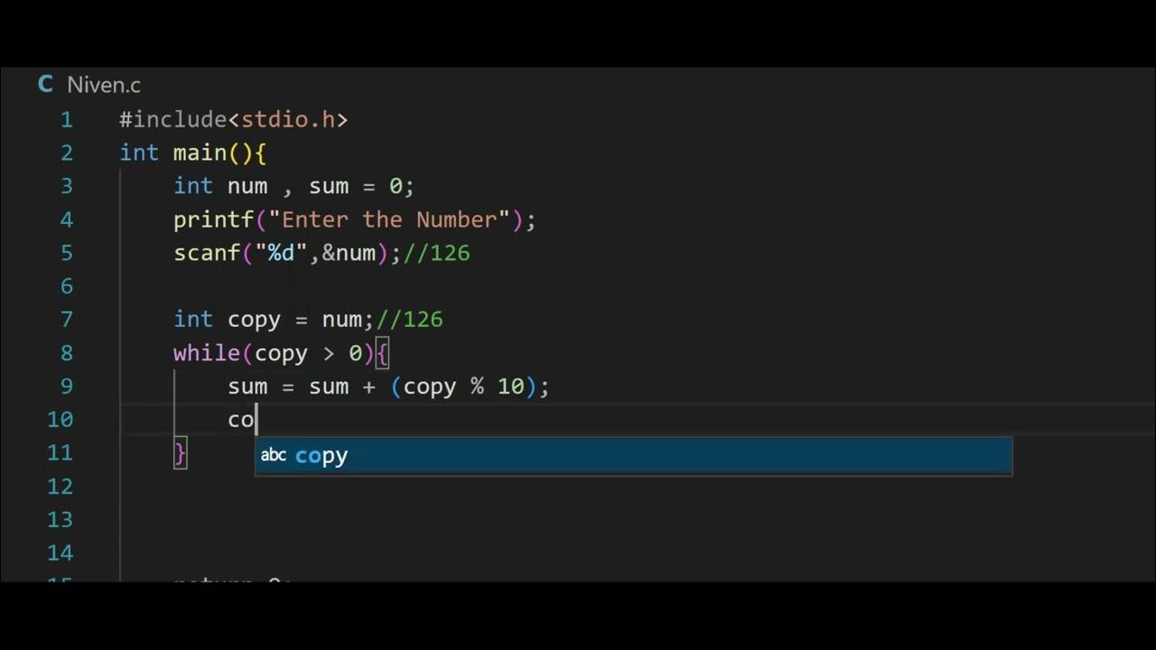
Task: Select line number 10 in gutter
Action: (x=60, y=420)
